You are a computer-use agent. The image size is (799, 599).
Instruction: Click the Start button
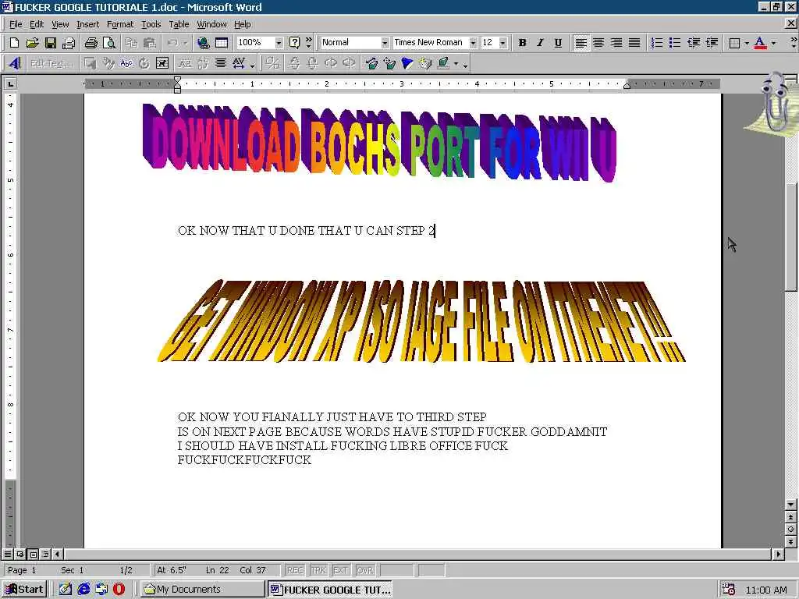pyautogui.click(x=24, y=590)
